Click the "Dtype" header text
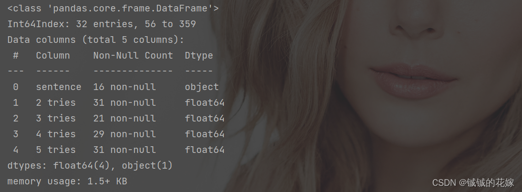The height and width of the screenshot is (192, 522). tap(199, 55)
